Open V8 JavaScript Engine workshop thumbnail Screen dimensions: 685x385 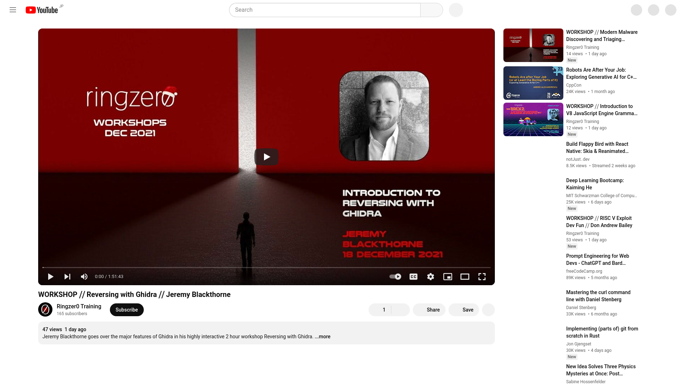pyautogui.click(x=533, y=119)
